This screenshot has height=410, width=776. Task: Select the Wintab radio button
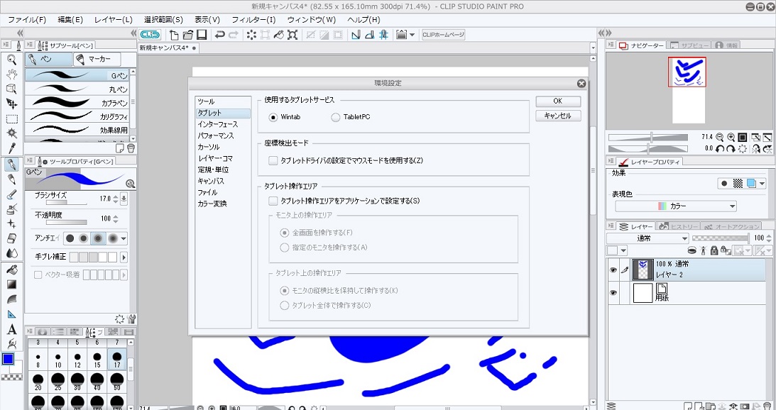coord(273,117)
